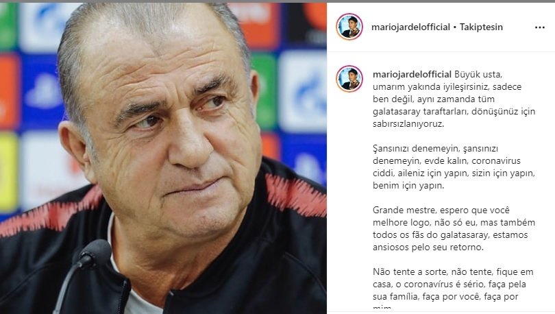555x314 pixels.
Task: Open mariojardelofficial profile from header username
Action: tap(410, 27)
